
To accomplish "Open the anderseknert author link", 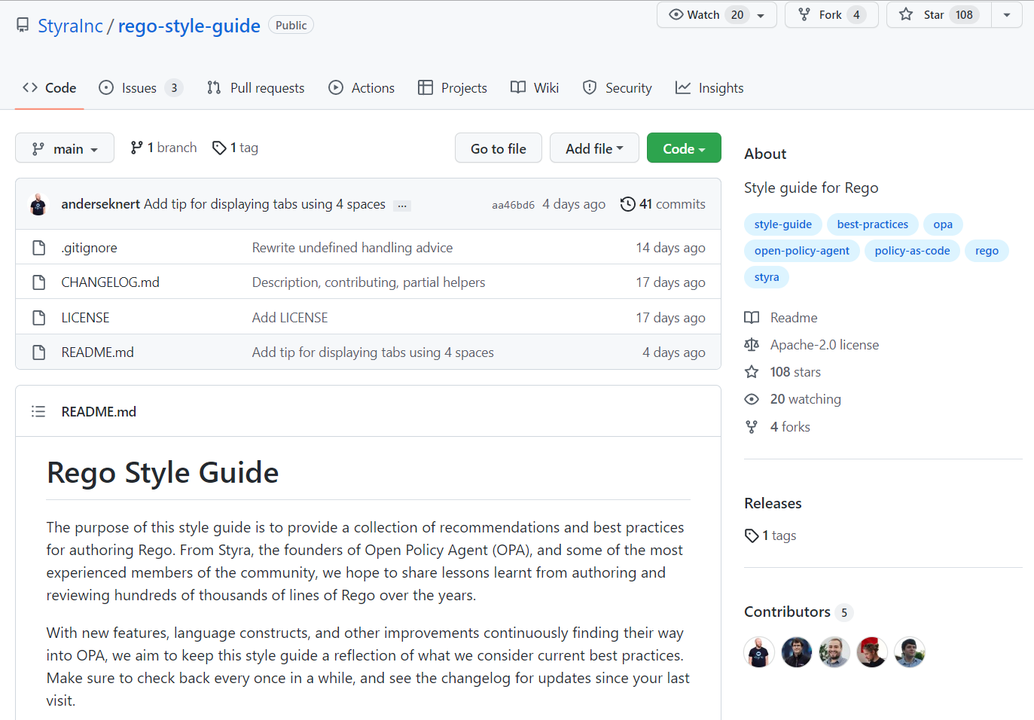I will click(100, 204).
